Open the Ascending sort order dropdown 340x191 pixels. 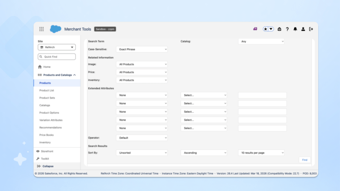click(204, 153)
